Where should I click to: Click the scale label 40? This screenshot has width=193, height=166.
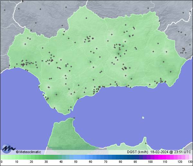pyautogui.click(x=61, y=162)
